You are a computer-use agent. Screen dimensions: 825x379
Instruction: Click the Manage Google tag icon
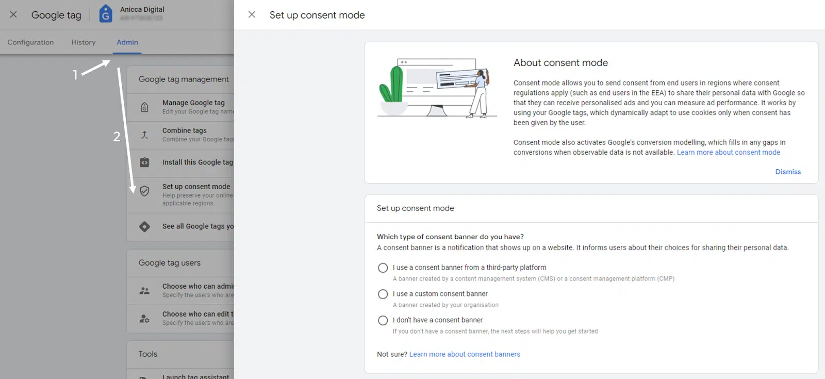[x=144, y=107]
